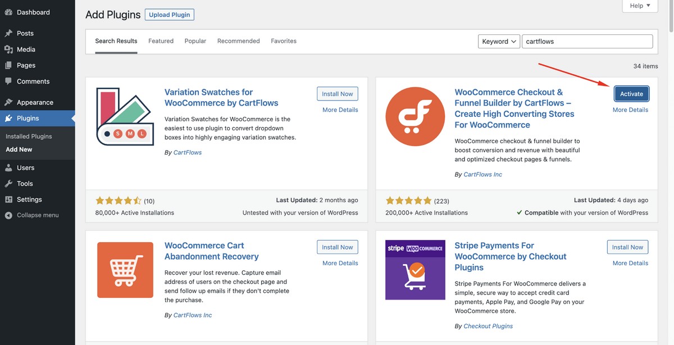The width and height of the screenshot is (674, 345).
Task: Click the Variation Swatches star rating
Action: [x=119, y=201]
